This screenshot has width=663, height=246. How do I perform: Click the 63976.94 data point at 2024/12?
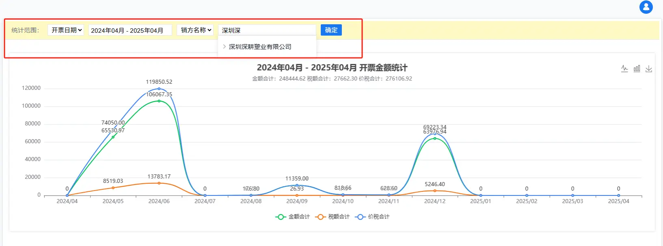435,138
